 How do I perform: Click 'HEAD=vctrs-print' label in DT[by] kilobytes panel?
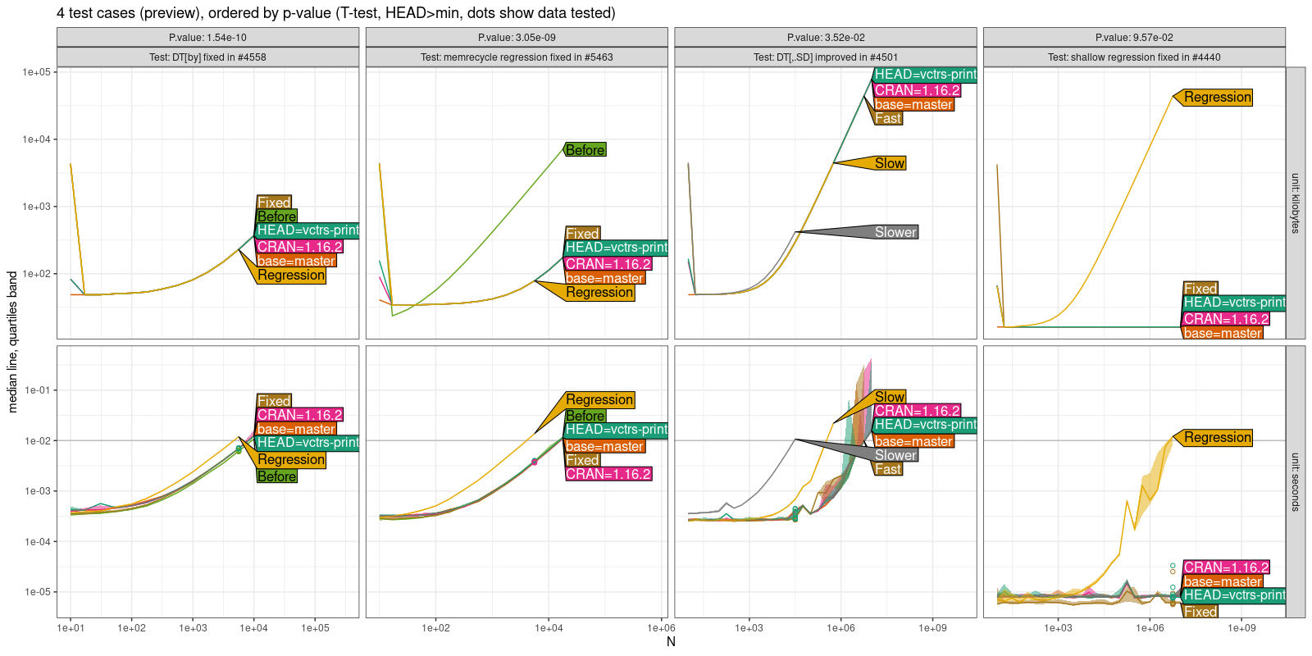pos(308,230)
